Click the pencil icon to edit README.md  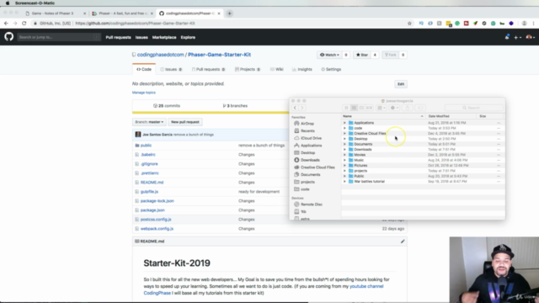(403, 242)
